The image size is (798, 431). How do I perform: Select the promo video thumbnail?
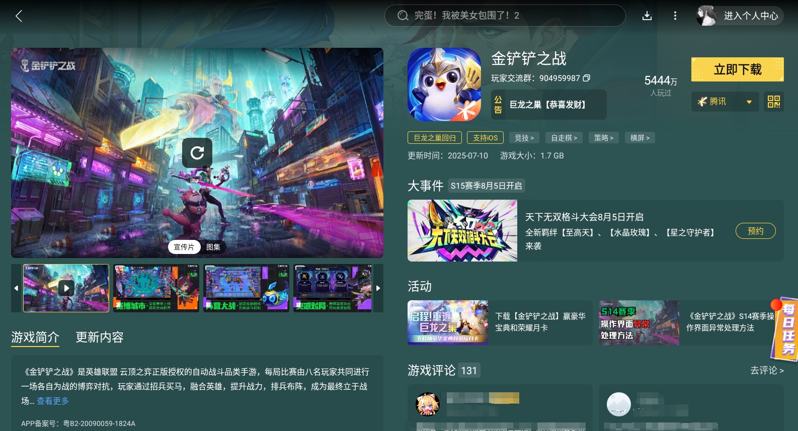[66, 288]
